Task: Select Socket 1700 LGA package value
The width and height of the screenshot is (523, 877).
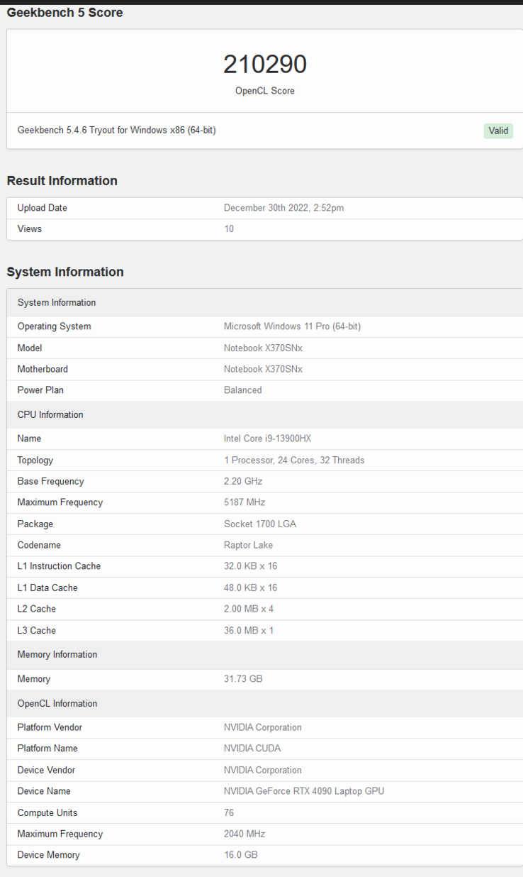Action: pos(260,524)
